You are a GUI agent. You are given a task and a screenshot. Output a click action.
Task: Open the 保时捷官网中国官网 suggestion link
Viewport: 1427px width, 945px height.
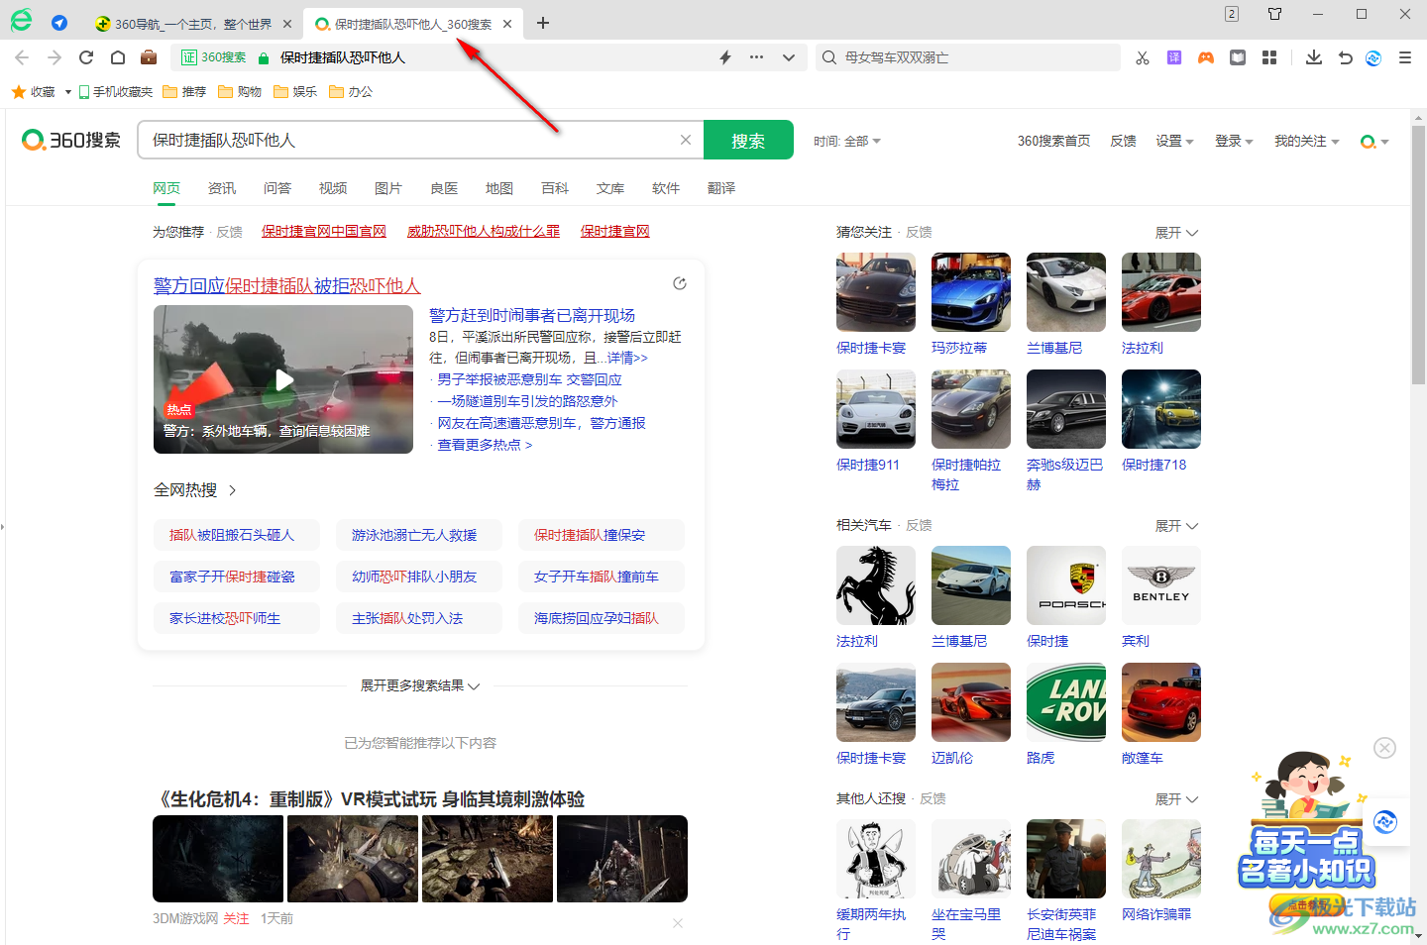324,231
